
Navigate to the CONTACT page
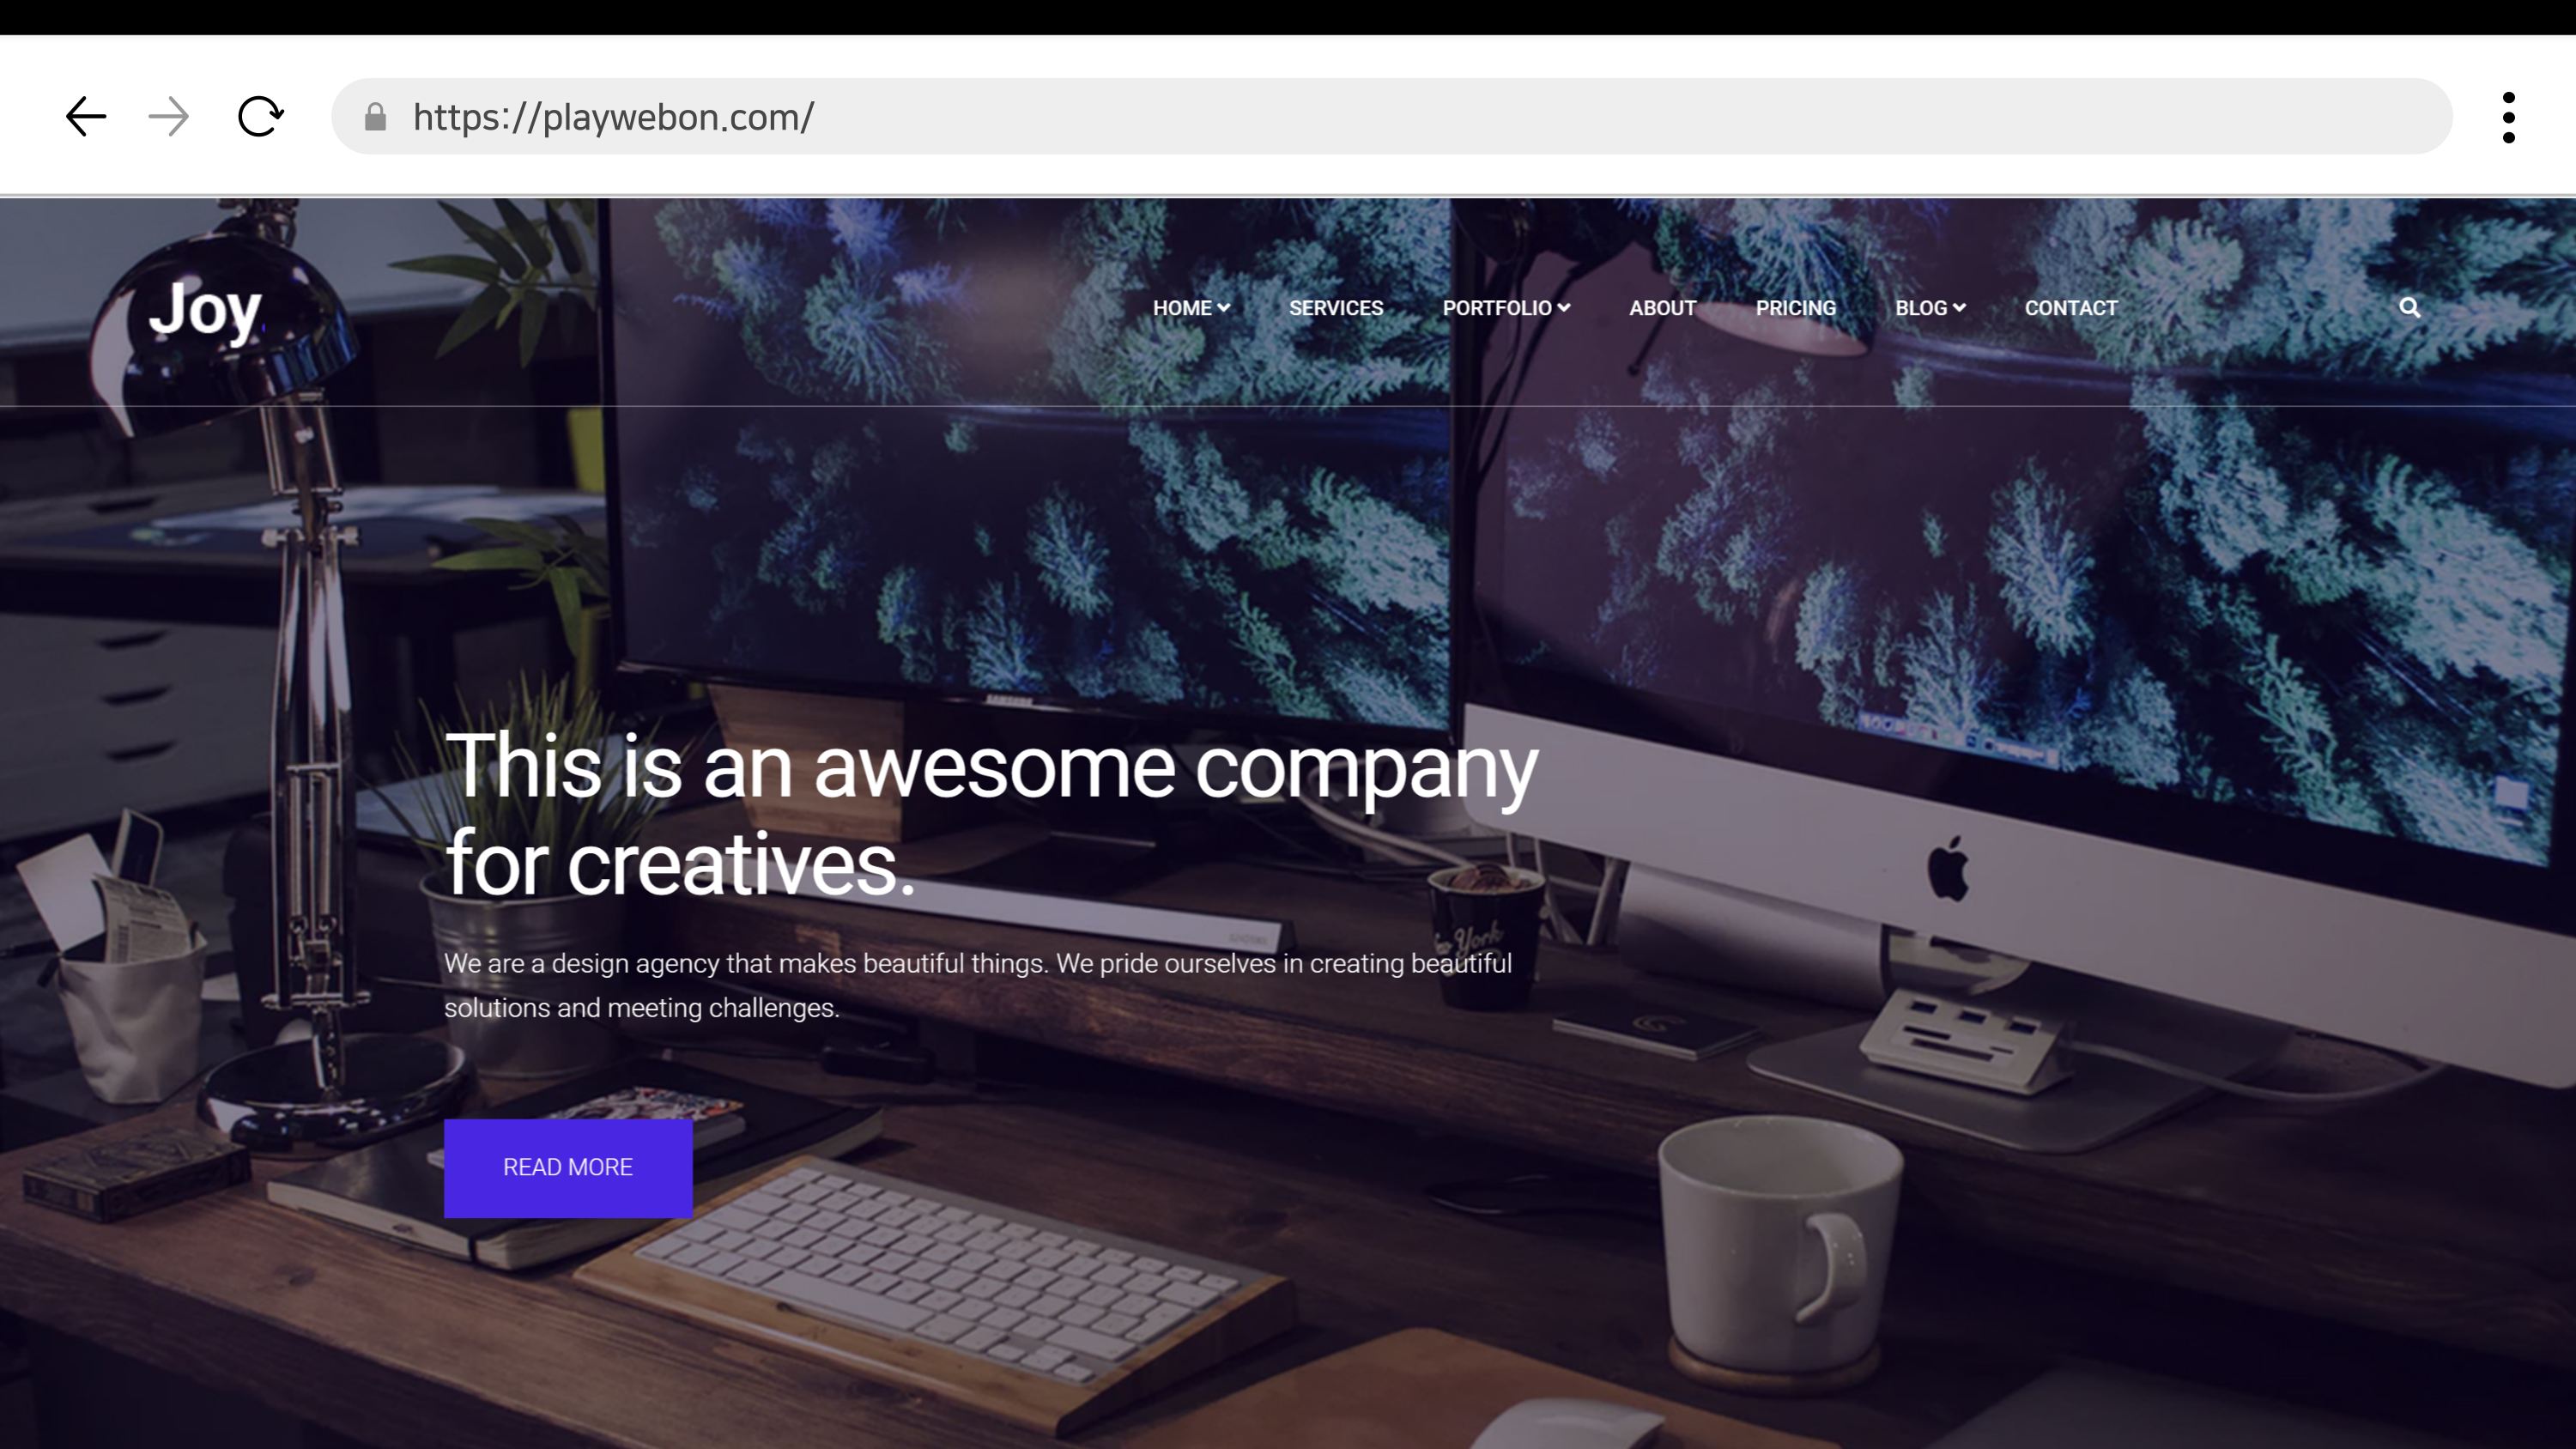(2070, 308)
